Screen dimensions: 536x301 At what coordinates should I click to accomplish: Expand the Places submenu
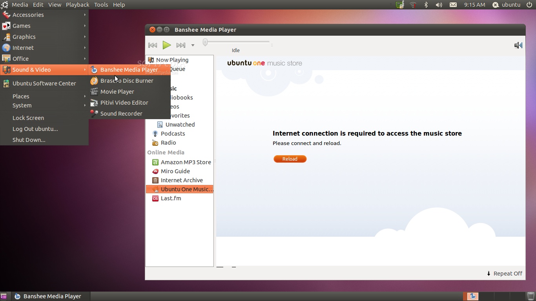(x=44, y=96)
